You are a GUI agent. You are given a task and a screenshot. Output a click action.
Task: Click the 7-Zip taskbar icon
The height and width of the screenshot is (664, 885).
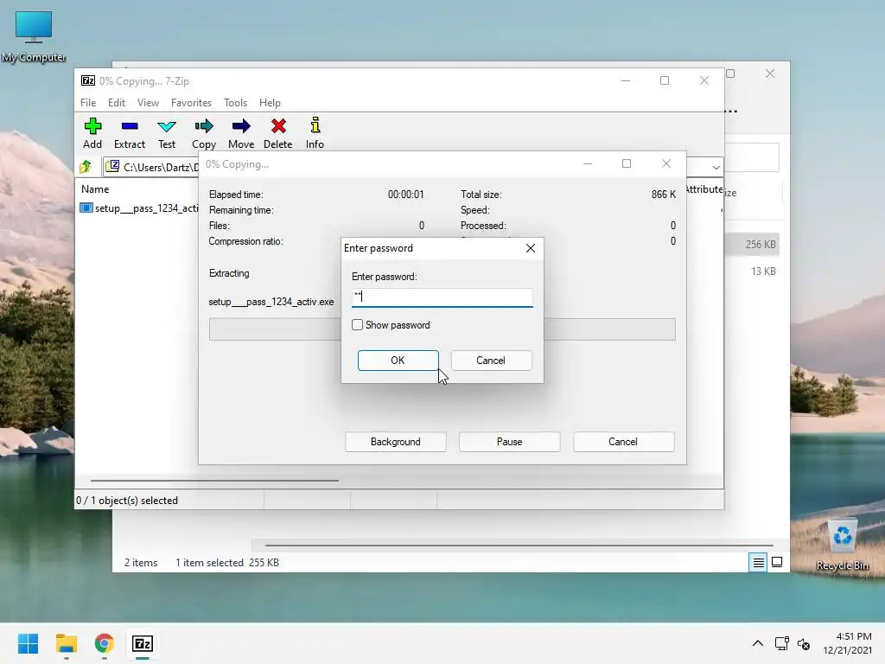point(143,643)
